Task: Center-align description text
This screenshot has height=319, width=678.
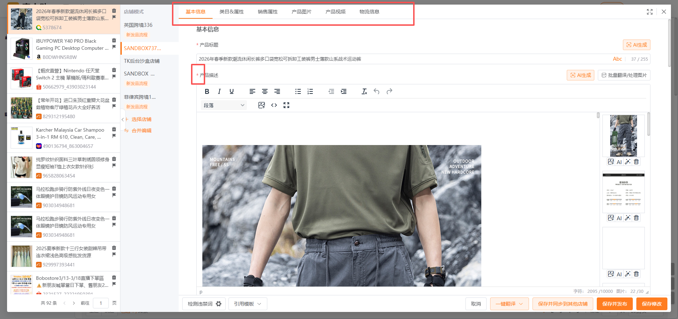Action: pos(265,91)
